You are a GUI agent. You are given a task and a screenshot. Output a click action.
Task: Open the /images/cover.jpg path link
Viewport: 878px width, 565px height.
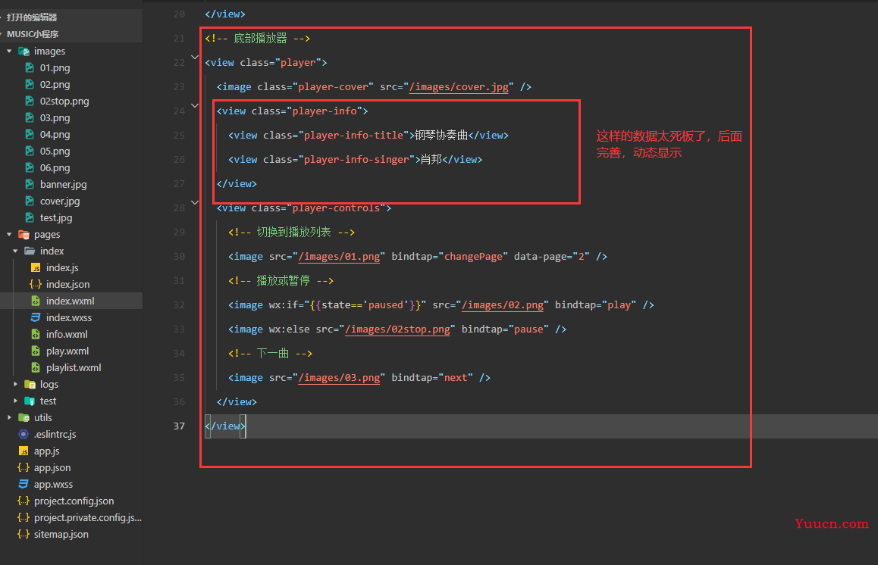tap(459, 86)
